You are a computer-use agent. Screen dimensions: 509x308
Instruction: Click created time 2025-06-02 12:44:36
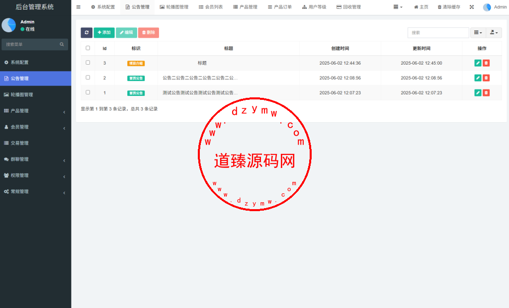[x=340, y=63]
